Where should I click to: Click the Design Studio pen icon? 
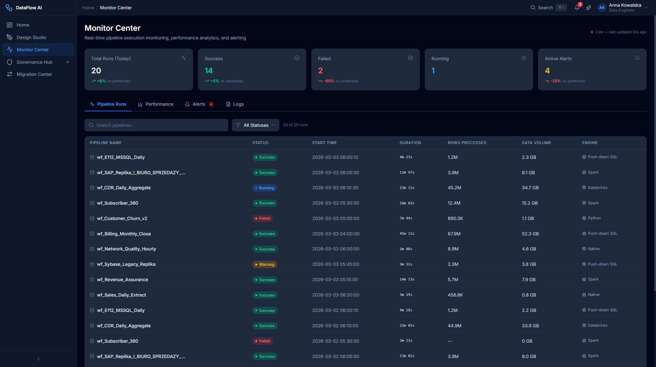point(10,37)
